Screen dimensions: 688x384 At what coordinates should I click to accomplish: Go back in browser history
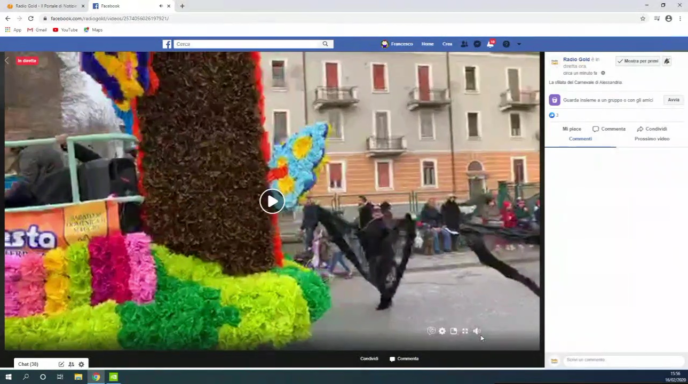click(x=7, y=18)
